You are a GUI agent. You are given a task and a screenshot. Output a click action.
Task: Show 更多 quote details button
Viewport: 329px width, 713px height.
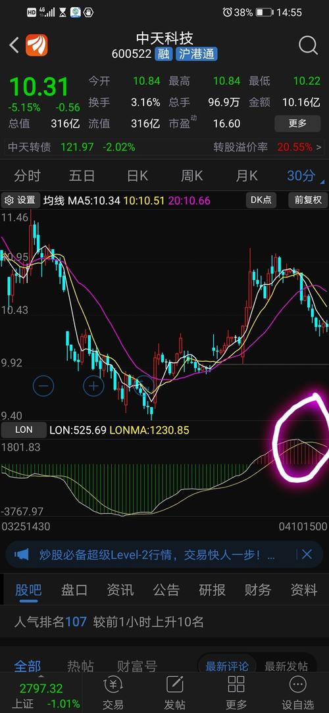297,123
